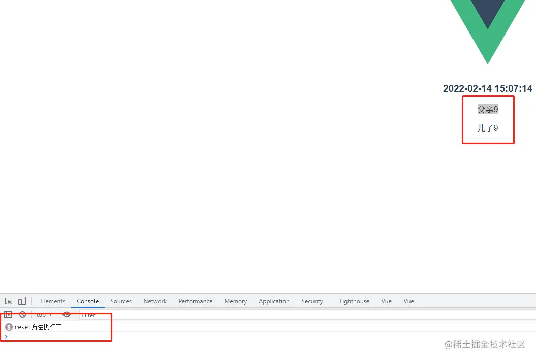Select the Security tab
Image resolution: width=536 pixels, height=360 pixels.
(312, 301)
